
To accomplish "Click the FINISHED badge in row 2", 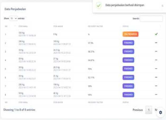I will click(128, 43).
